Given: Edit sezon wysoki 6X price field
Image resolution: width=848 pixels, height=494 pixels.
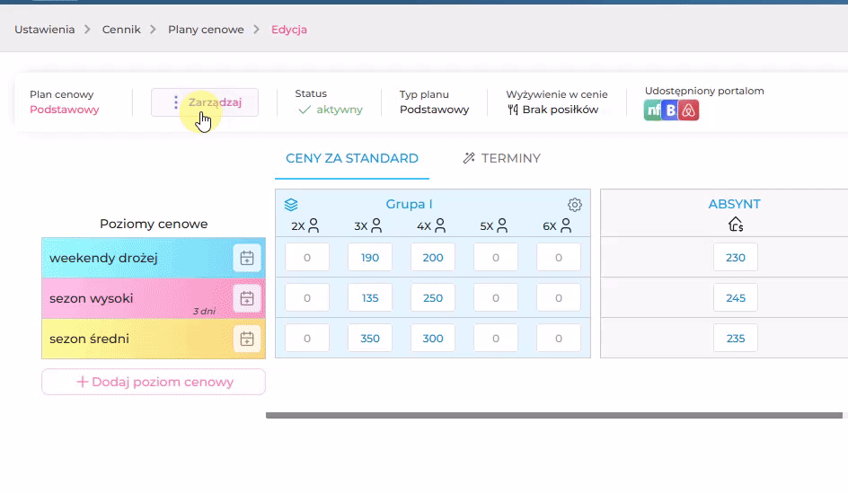Looking at the screenshot, I should (559, 298).
